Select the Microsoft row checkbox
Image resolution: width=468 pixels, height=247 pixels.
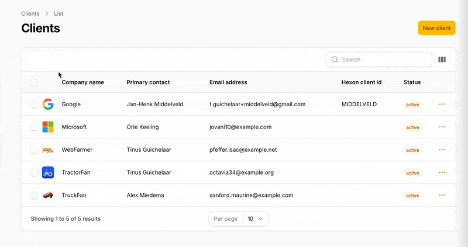34,127
